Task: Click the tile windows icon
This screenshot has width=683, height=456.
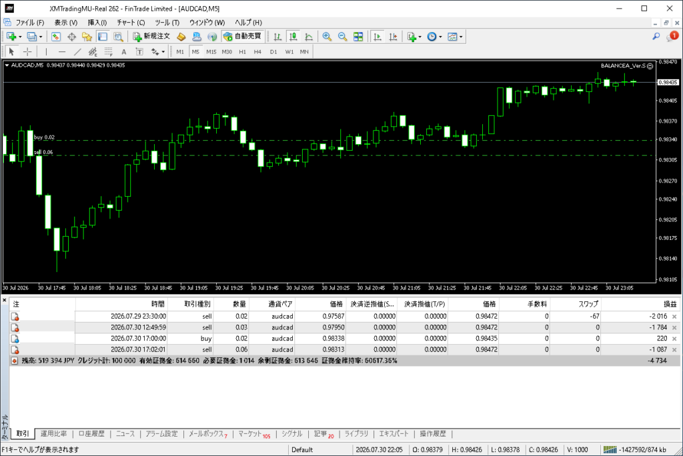Action: [x=358, y=37]
